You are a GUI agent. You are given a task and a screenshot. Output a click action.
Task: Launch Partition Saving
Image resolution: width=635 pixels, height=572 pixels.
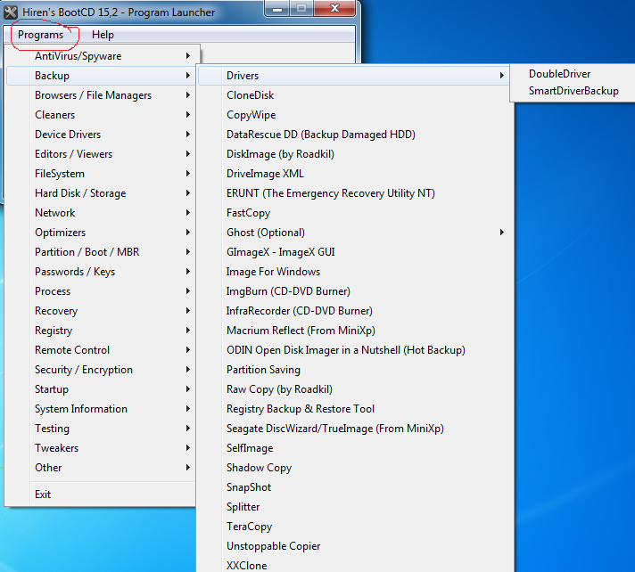click(354, 370)
